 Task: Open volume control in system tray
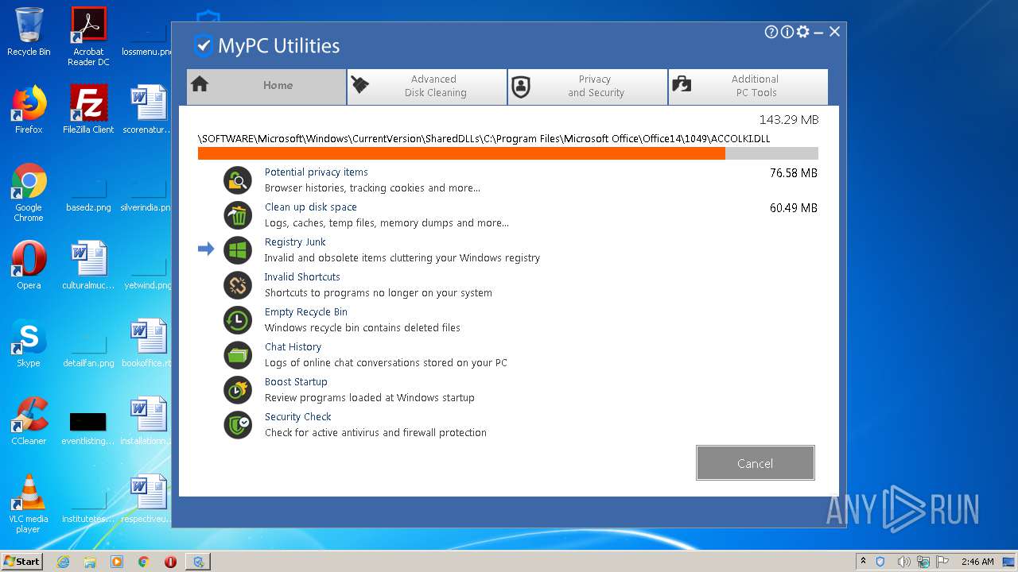click(905, 562)
